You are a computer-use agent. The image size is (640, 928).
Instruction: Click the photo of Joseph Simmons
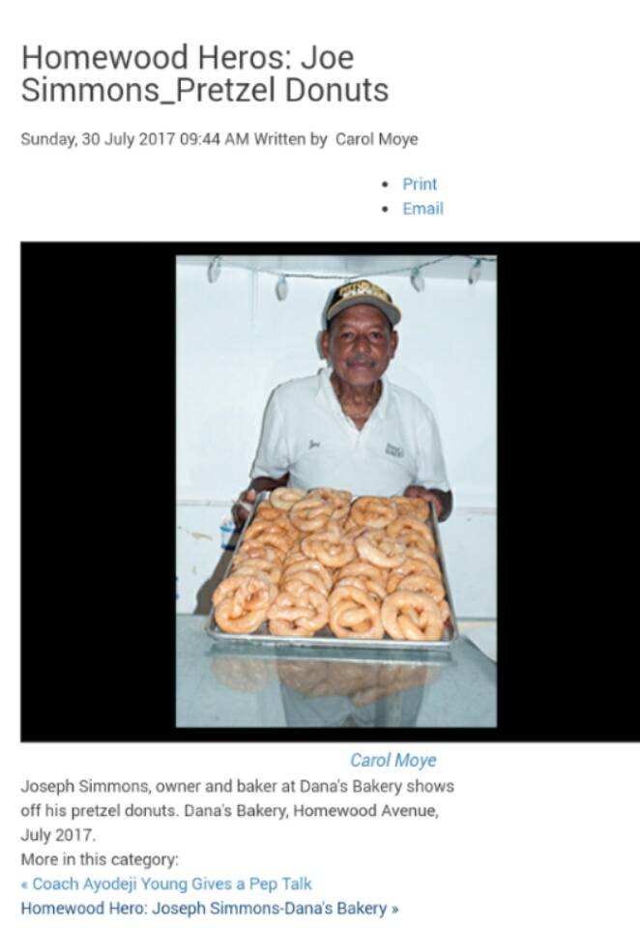[336, 491]
